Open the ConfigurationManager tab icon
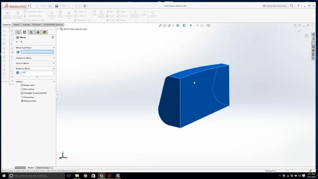318x179 pixels. coord(31,32)
